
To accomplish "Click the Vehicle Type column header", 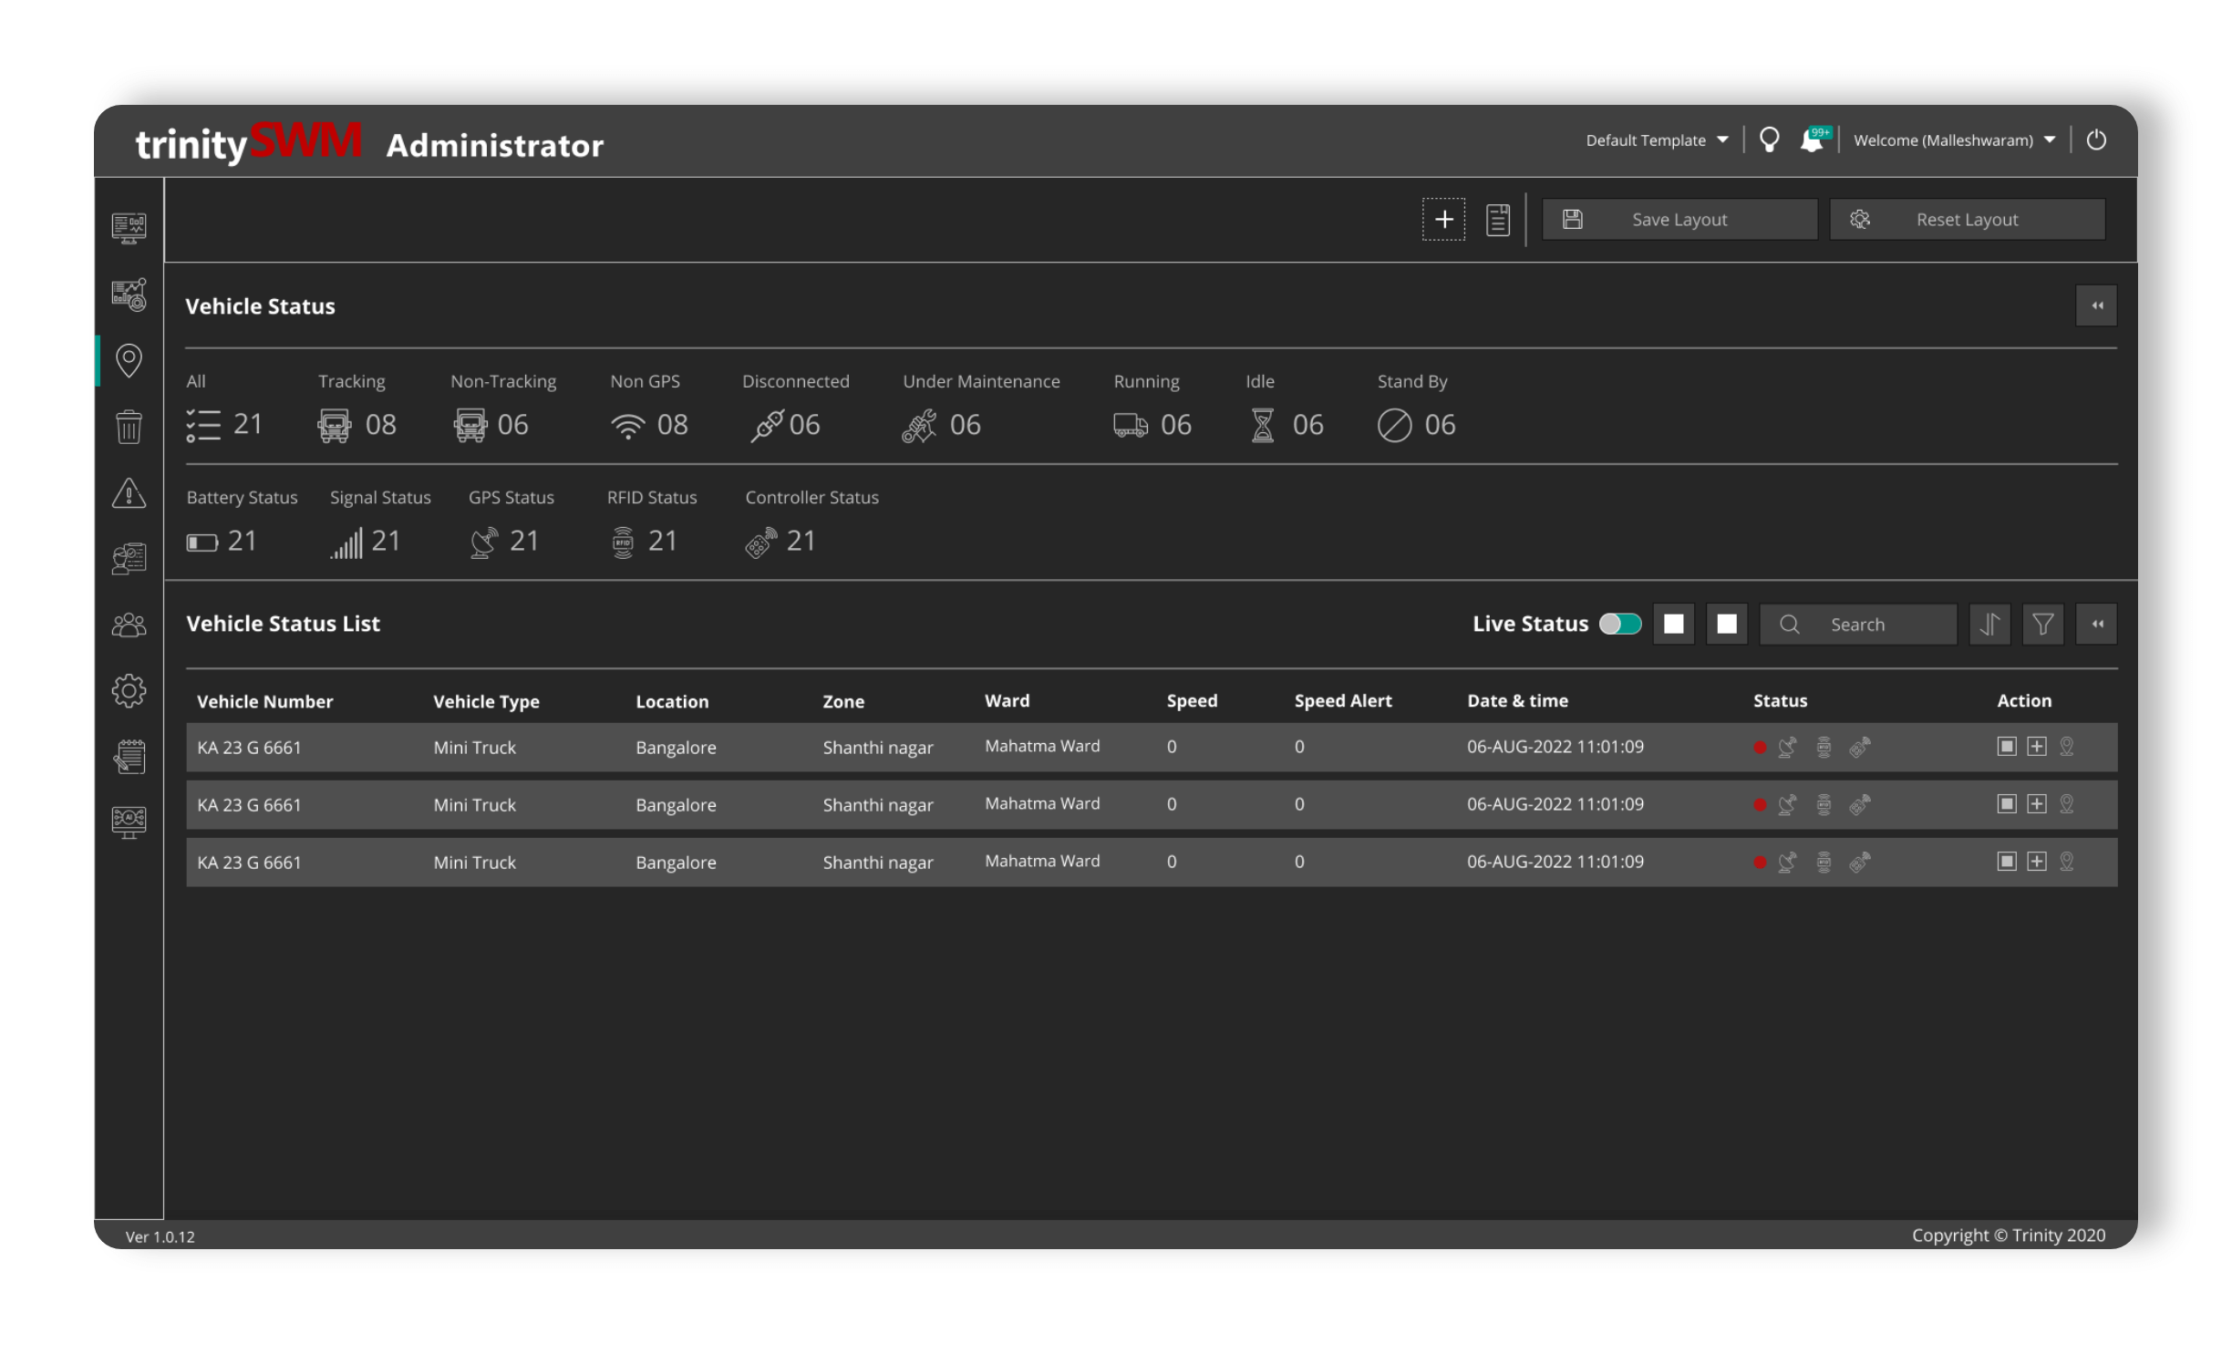I will pos(486,701).
